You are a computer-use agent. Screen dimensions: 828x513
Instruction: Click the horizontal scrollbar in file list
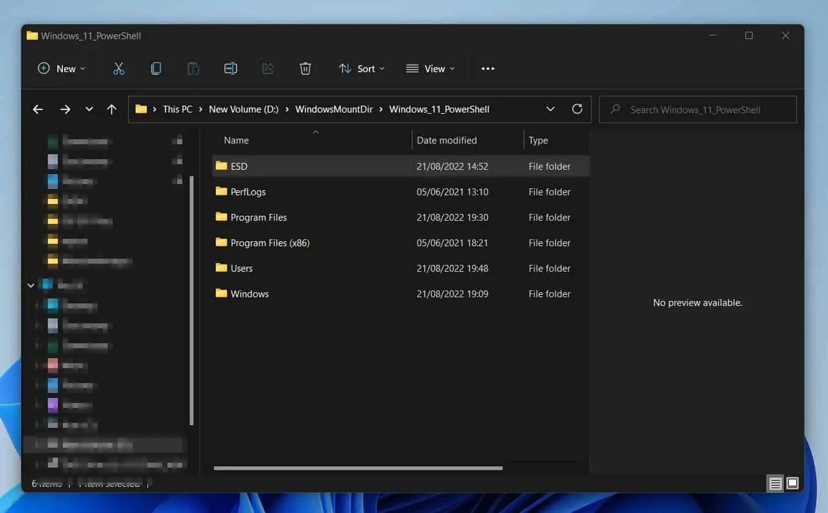(358, 468)
